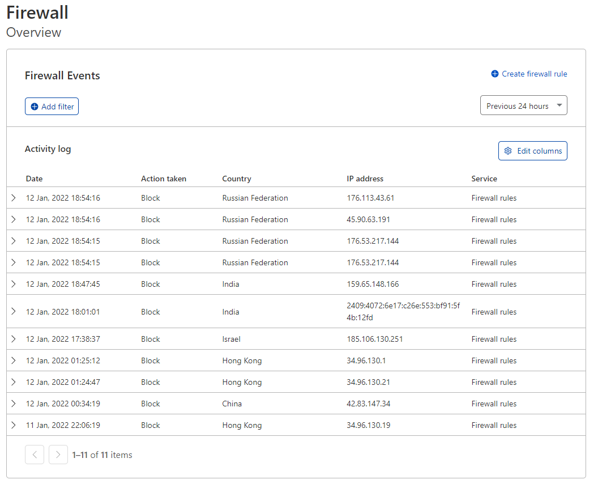
Task: Expand the event from IP 176.113.43.61
Action: pos(14,198)
